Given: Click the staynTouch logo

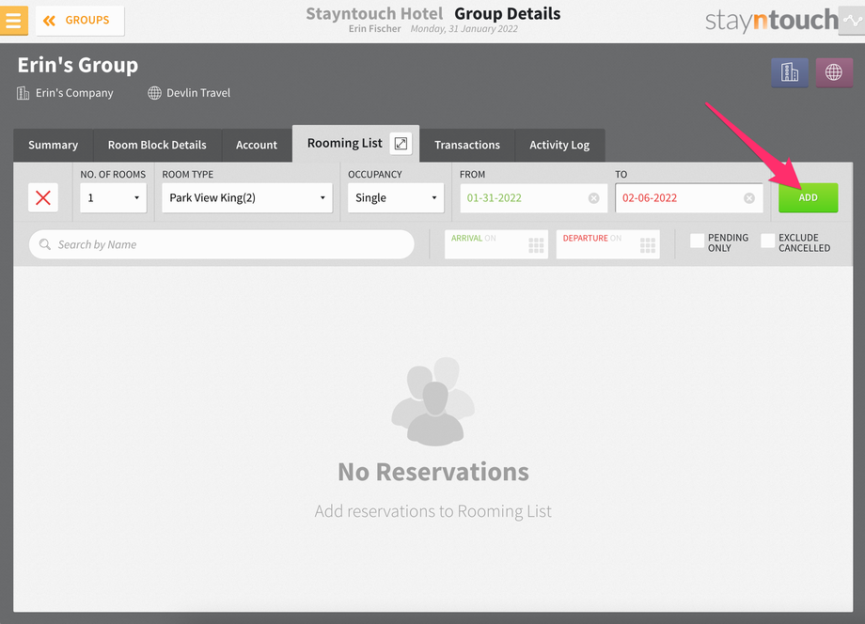Looking at the screenshot, I should (x=772, y=21).
